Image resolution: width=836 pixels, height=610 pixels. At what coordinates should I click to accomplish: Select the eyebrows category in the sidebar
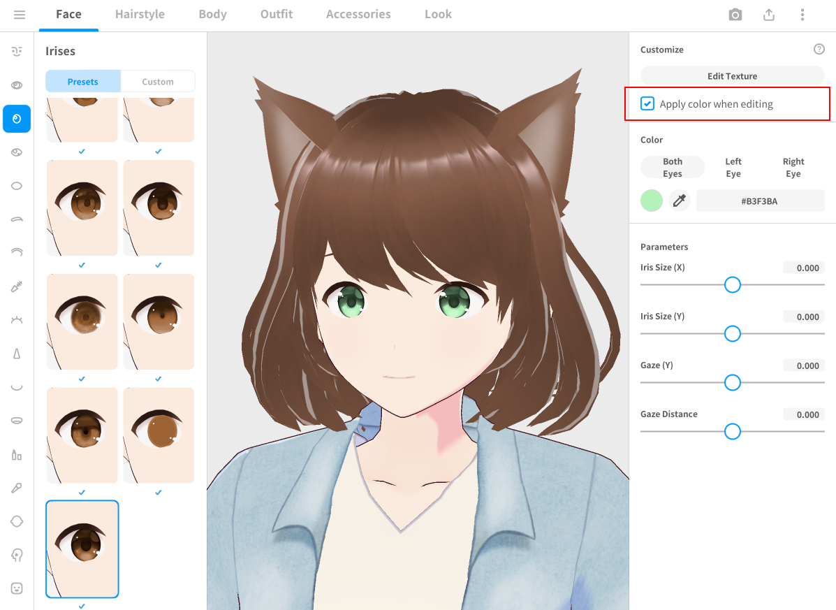17,219
